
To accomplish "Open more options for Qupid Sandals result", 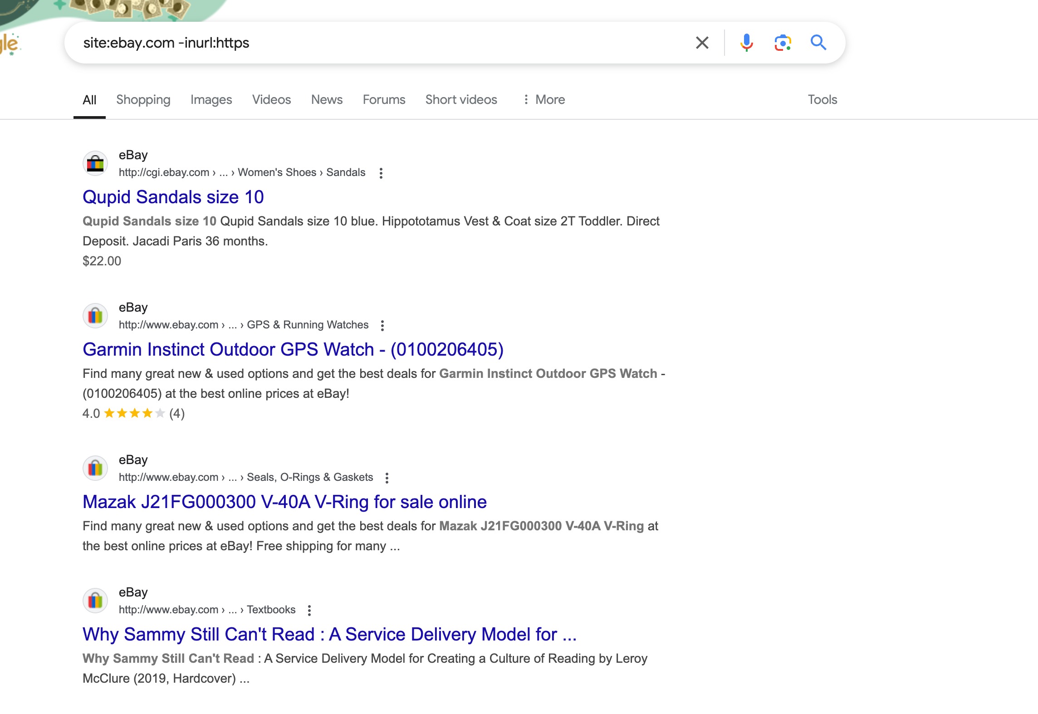I will 381,173.
